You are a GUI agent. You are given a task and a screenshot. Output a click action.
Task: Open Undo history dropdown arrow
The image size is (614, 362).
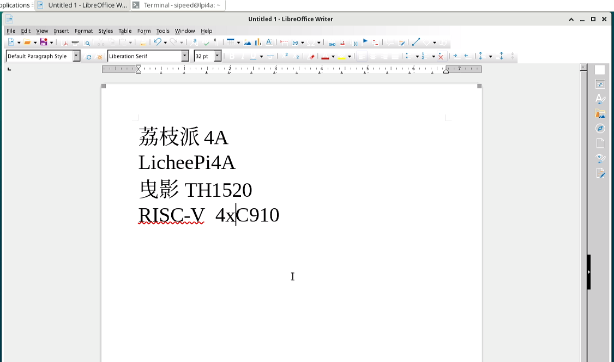tap(165, 43)
